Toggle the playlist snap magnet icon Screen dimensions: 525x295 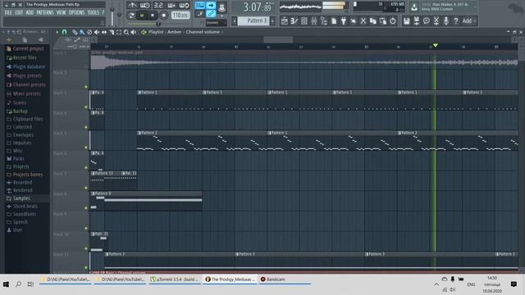(x=65, y=32)
